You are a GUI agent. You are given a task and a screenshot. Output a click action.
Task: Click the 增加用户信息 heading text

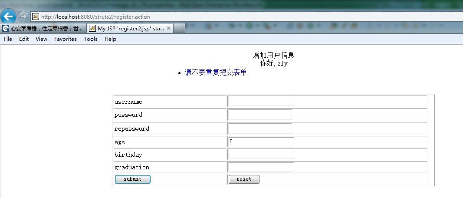pos(274,55)
